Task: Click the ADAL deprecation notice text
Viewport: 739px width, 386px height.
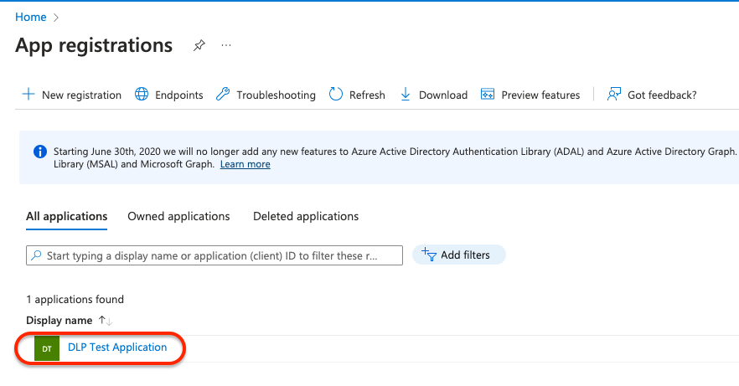Action: click(394, 157)
